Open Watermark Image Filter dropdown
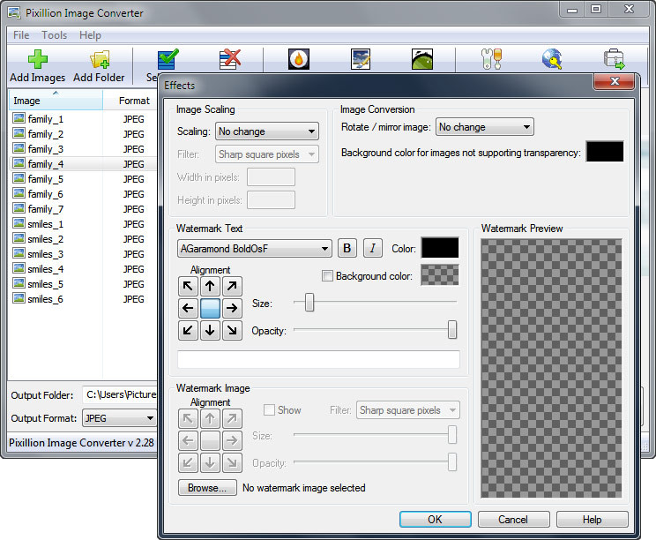Viewport: 656px width, 540px height. pyautogui.click(x=408, y=410)
